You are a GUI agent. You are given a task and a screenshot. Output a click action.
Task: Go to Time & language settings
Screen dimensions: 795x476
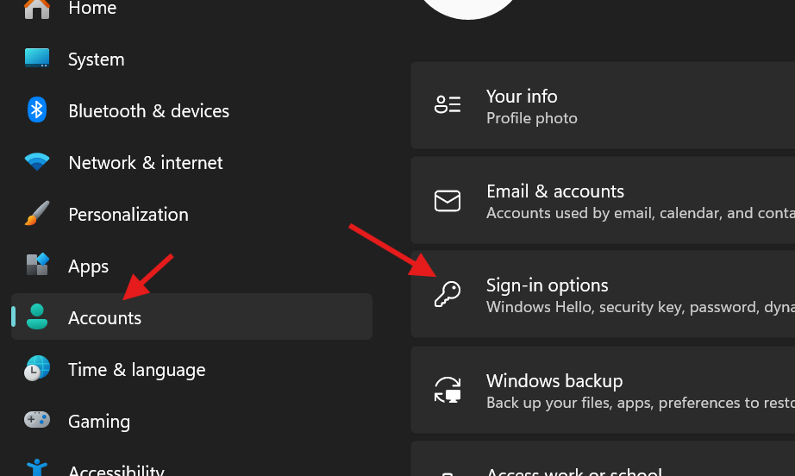click(136, 370)
